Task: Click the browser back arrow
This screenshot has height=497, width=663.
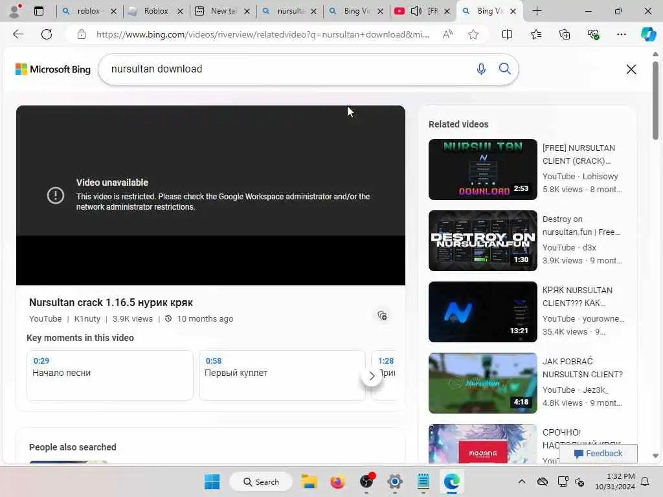Action: (x=18, y=34)
